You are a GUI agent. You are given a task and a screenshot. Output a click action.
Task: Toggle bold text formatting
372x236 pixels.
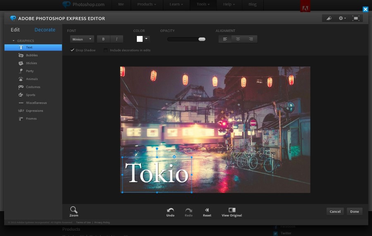click(x=103, y=39)
